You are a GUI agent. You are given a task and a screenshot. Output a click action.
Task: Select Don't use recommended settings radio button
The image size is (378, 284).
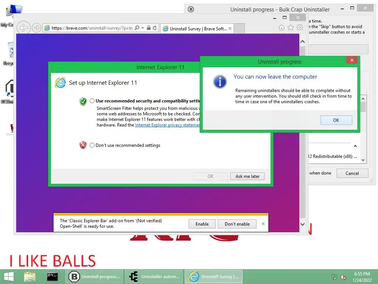[92, 145]
